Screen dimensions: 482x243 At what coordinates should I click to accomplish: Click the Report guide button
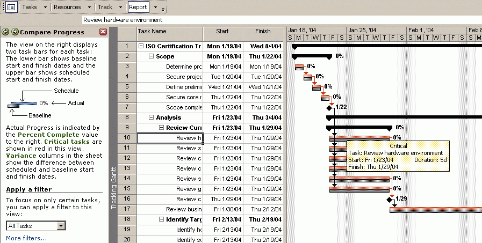coord(138,7)
